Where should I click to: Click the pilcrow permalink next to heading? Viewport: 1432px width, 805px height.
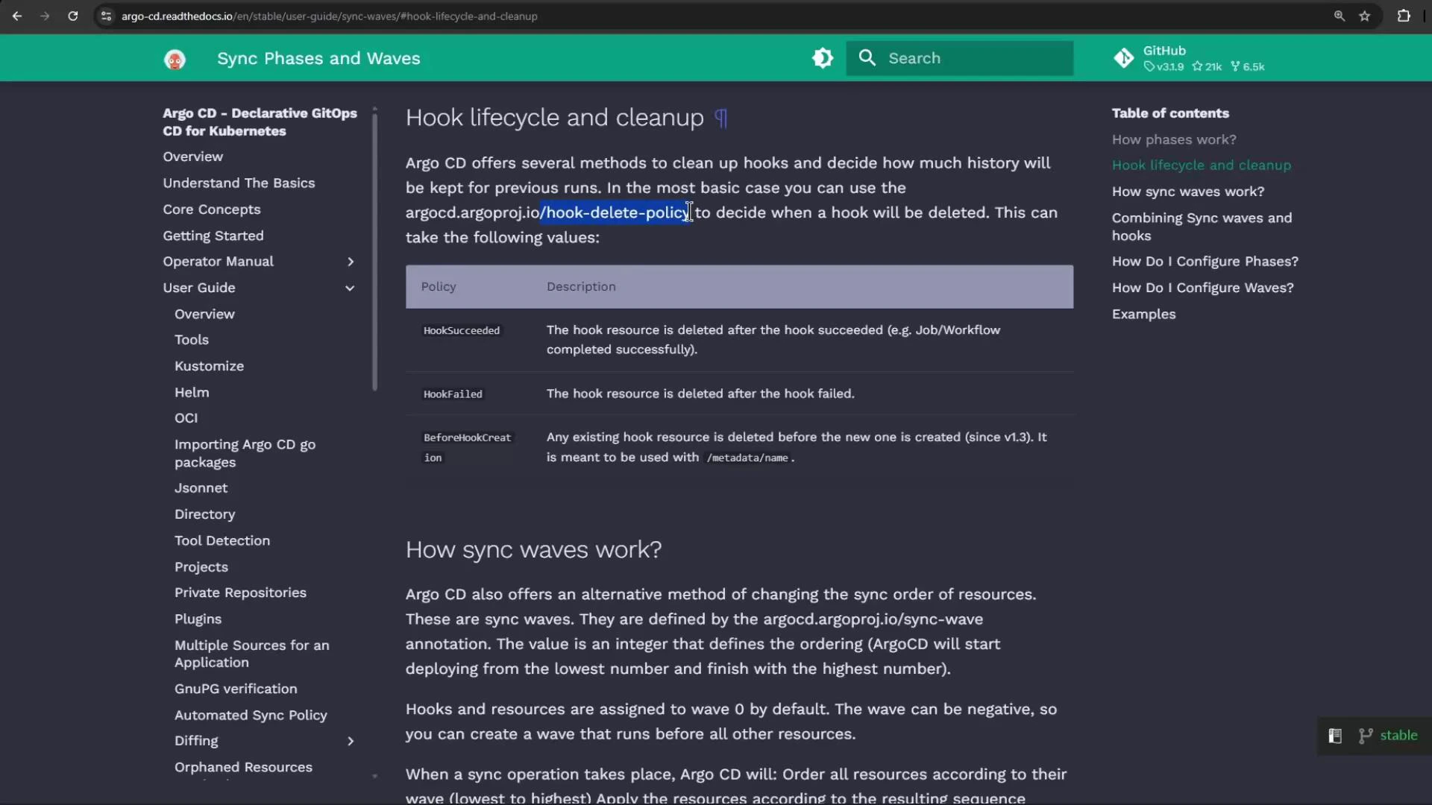point(720,118)
